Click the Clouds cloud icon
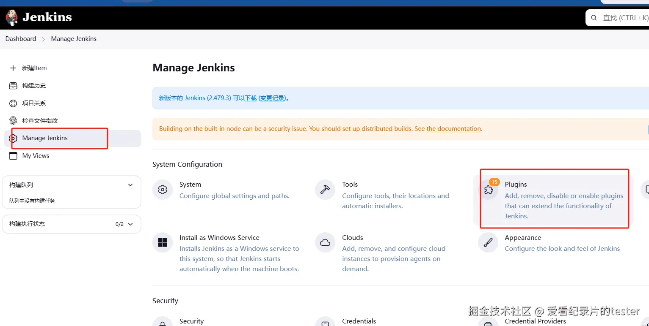This screenshot has height=326, width=649. 325,243
